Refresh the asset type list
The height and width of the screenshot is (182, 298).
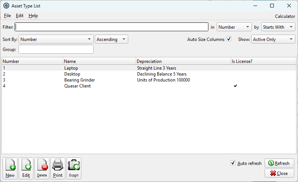[x=279, y=163]
